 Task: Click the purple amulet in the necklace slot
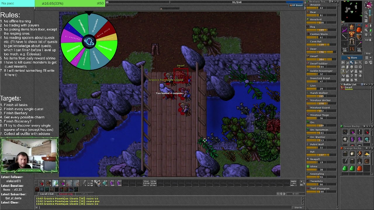[345, 30]
